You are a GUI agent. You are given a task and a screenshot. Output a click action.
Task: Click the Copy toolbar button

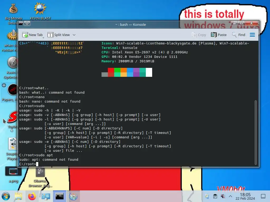[x=199, y=35]
